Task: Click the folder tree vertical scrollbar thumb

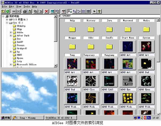Action: coord(56,29)
